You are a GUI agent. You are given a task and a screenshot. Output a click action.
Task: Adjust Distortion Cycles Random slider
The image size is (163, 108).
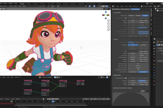click(143, 83)
